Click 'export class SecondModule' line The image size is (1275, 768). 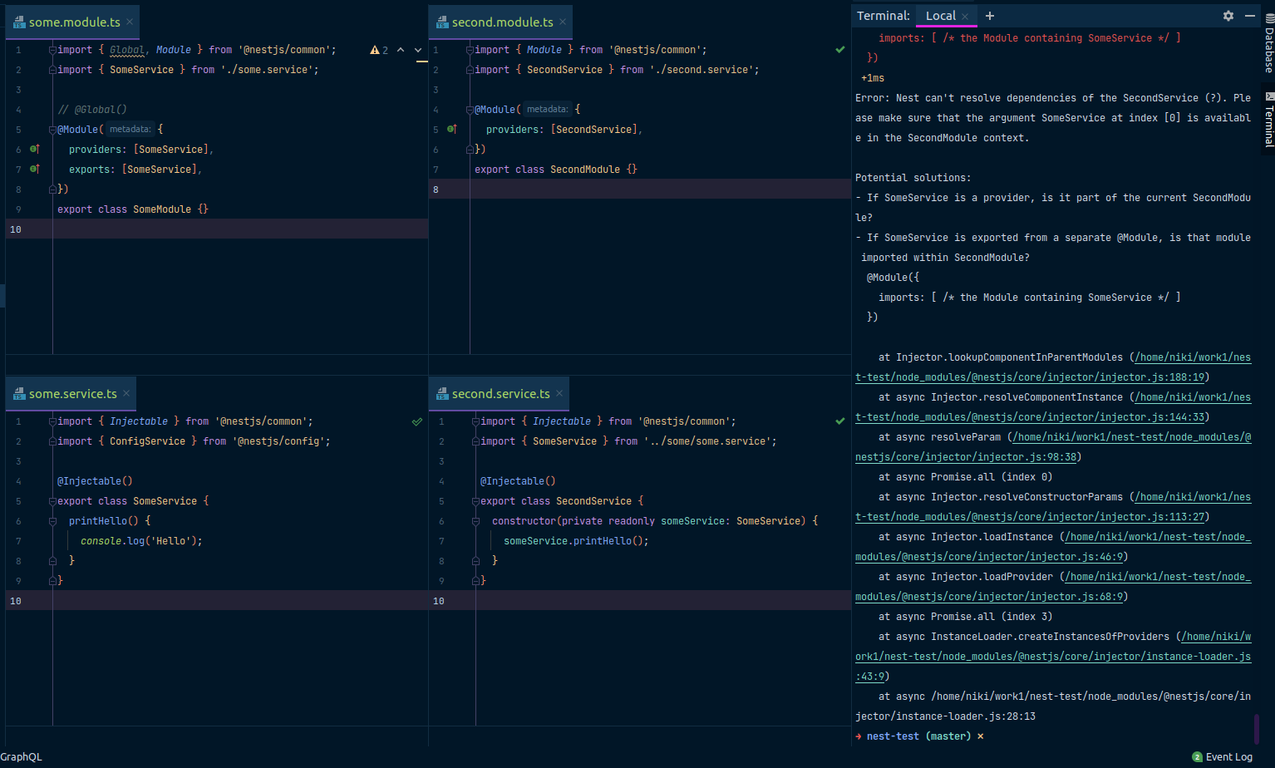pos(556,170)
